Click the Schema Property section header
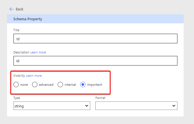Viewport: 194px width, 124px height. point(28,19)
